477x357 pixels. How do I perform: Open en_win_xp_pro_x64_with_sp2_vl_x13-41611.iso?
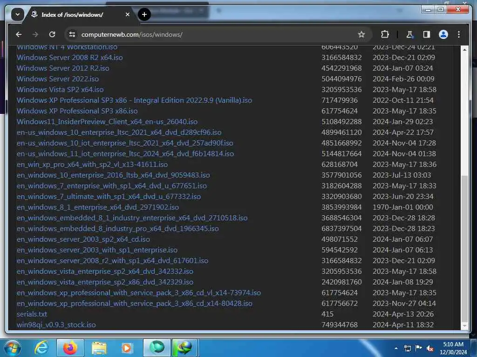92,165
